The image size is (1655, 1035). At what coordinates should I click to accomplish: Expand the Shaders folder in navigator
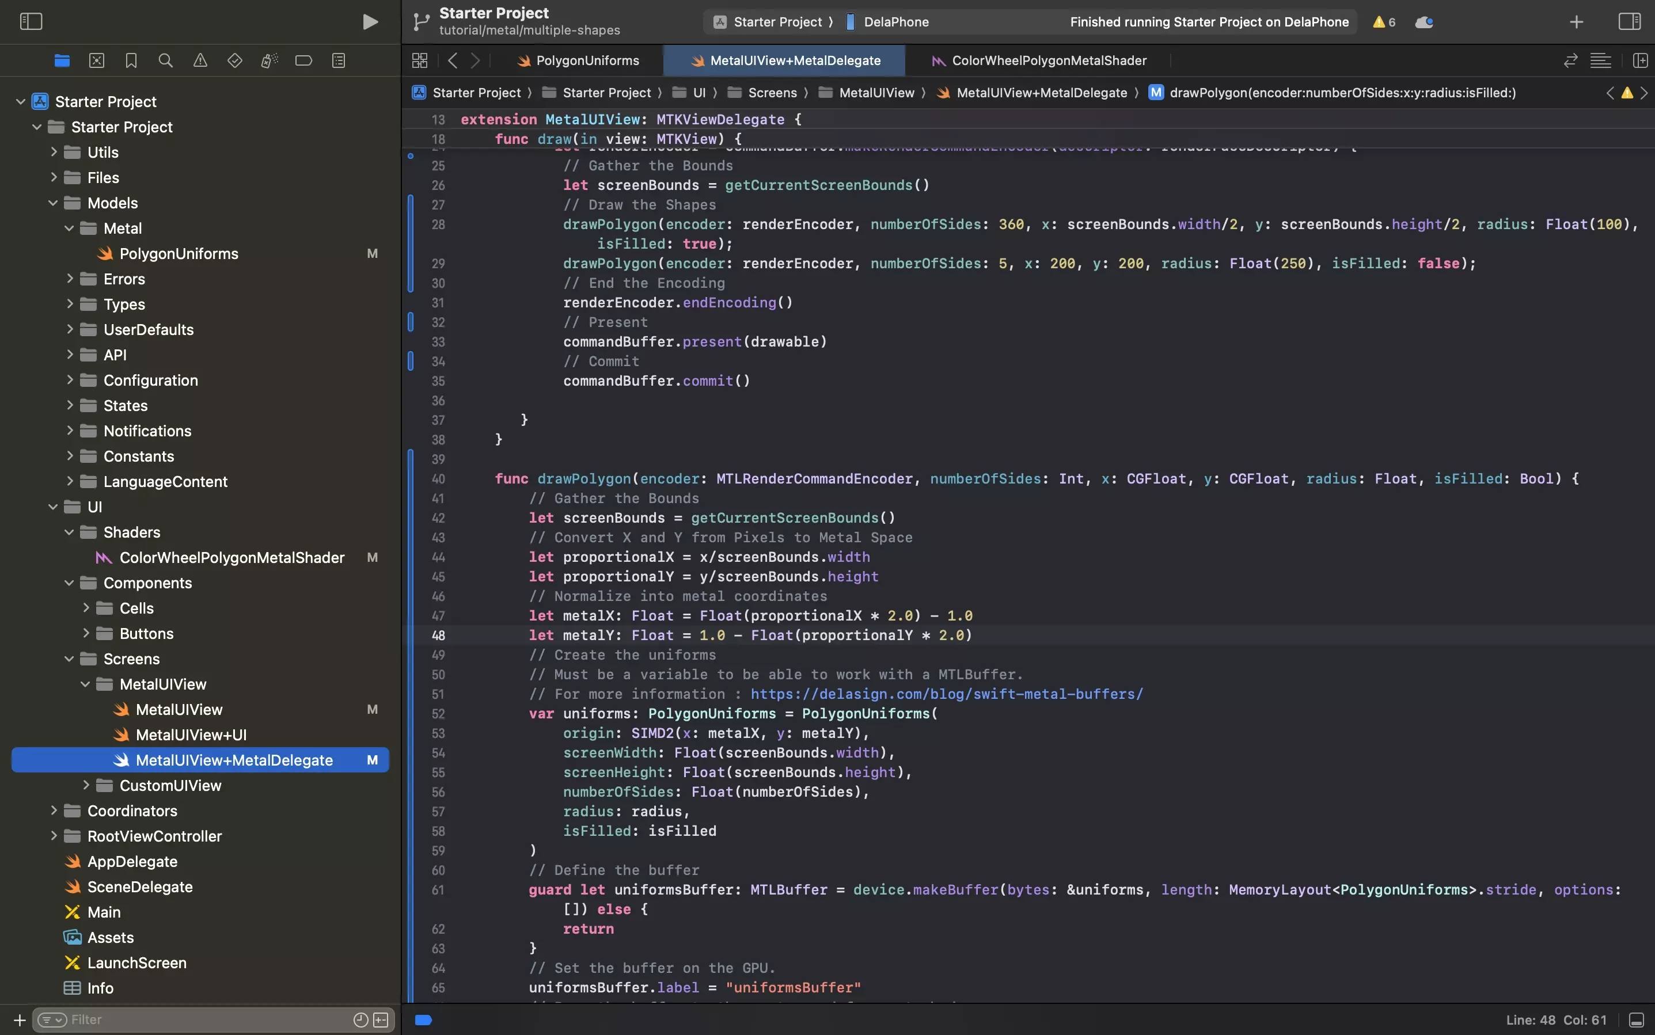click(69, 533)
